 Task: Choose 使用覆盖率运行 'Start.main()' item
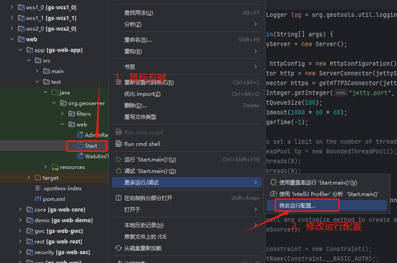(x=327, y=183)
